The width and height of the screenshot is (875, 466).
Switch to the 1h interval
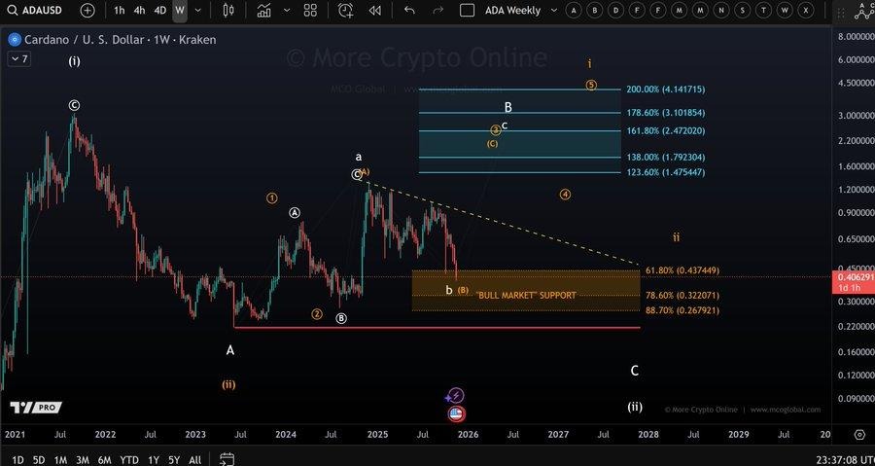[120, 10]
